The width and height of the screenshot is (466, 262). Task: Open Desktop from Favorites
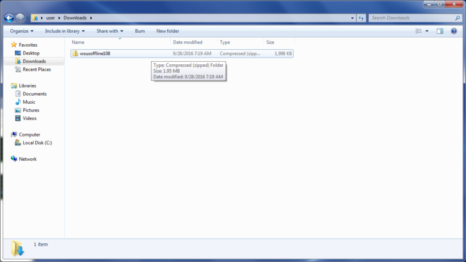[x=31, y=53]
